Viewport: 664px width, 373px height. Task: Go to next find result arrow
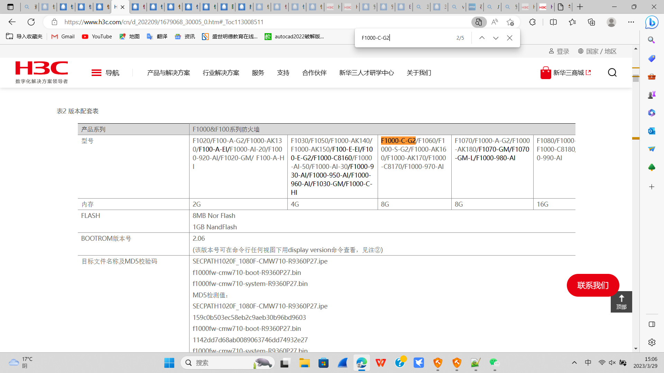coord(496,38)
